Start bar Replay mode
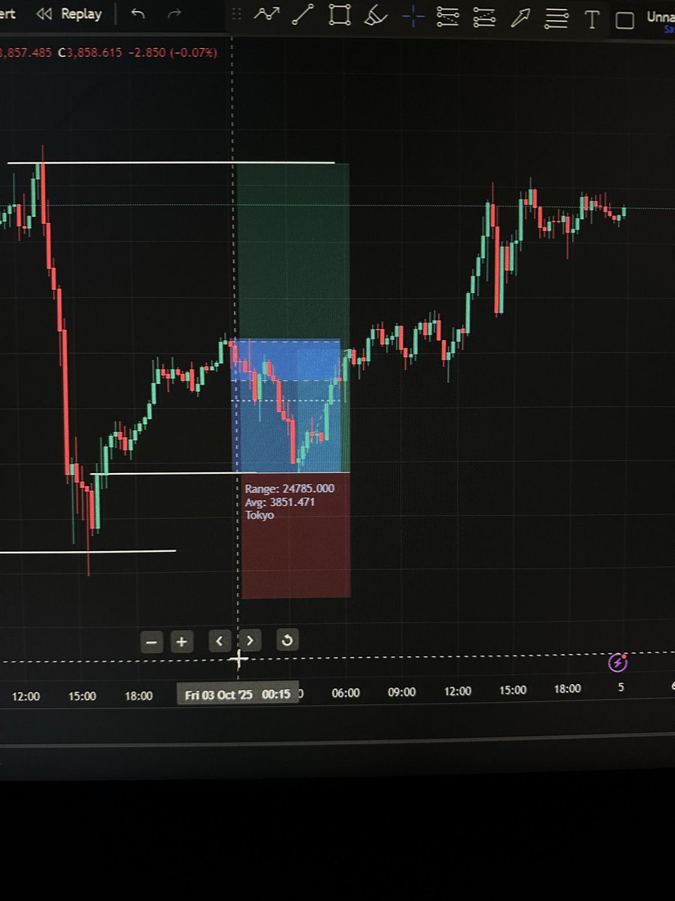 [x=68, y=14]
